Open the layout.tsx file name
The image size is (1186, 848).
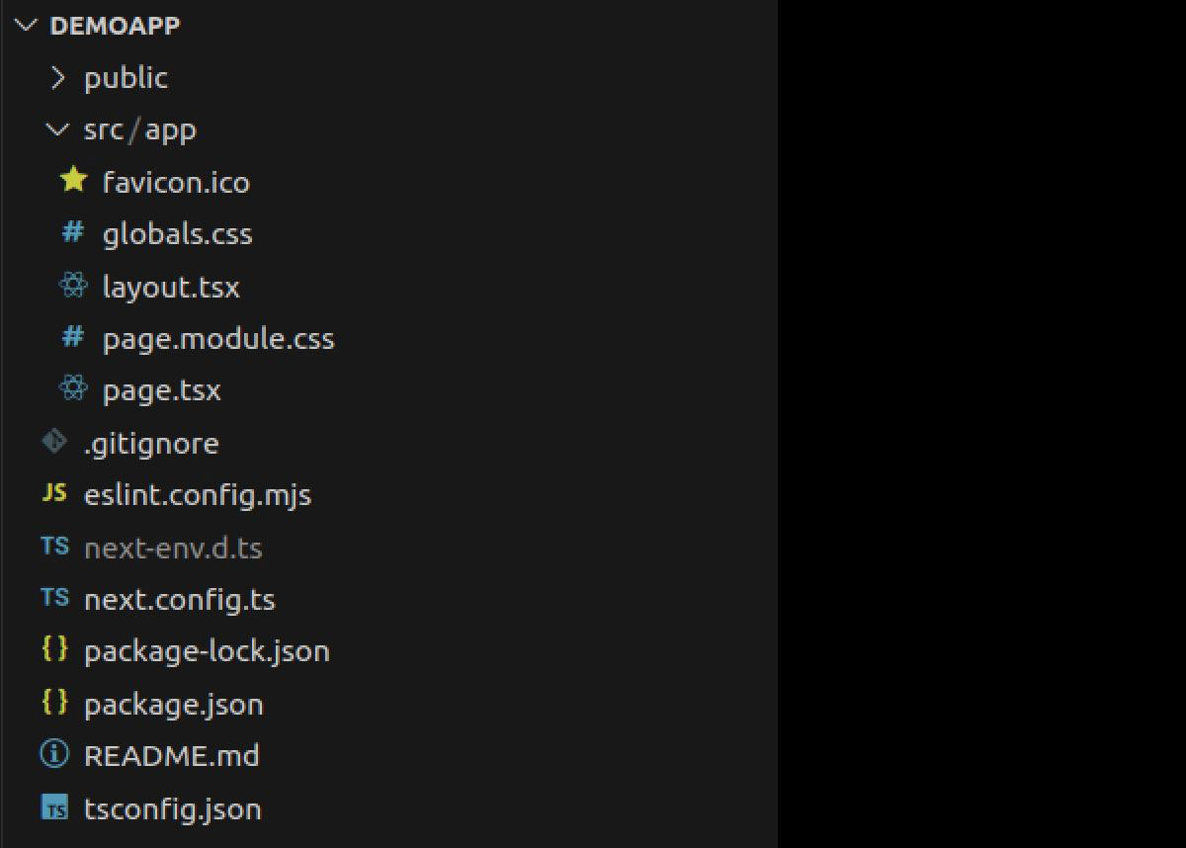tap(171, 287)
